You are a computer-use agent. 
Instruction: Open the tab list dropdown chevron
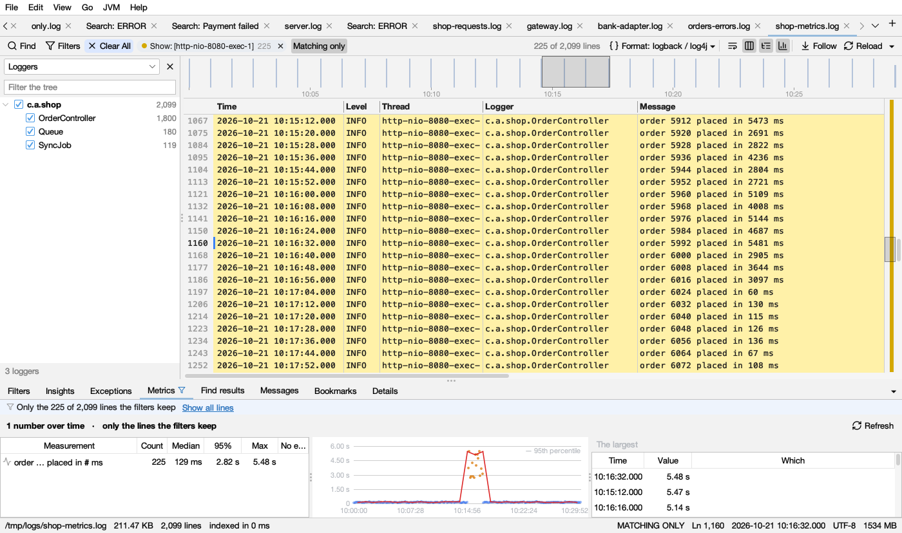(x=875, y=26)
